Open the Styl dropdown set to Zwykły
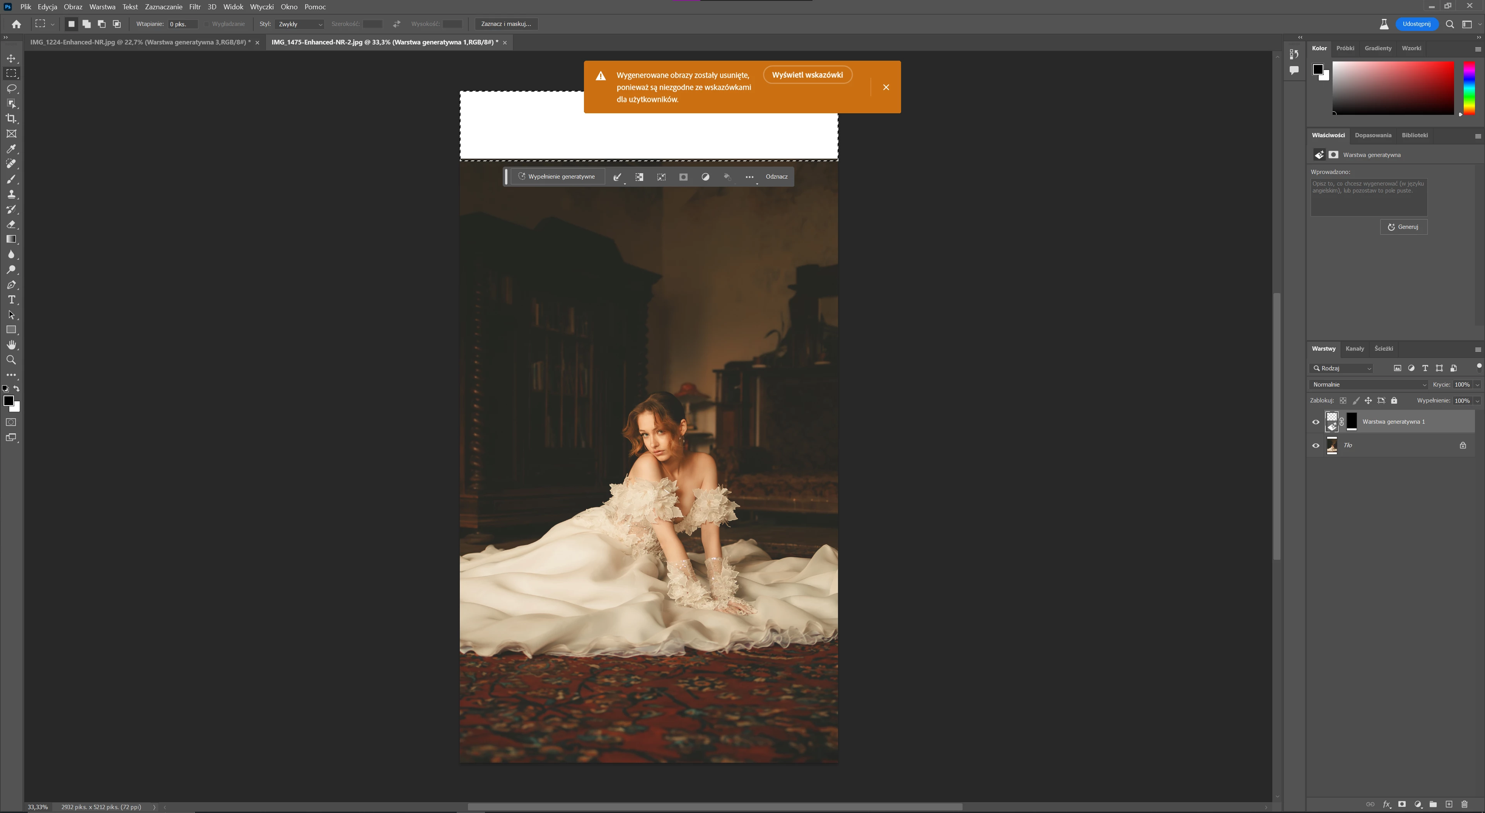The image size is (1485, 813). click(x=300, y=24)
